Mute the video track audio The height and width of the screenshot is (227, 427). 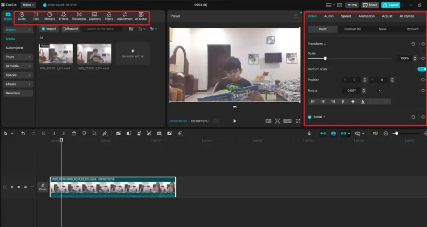click(x=25, y=187)
